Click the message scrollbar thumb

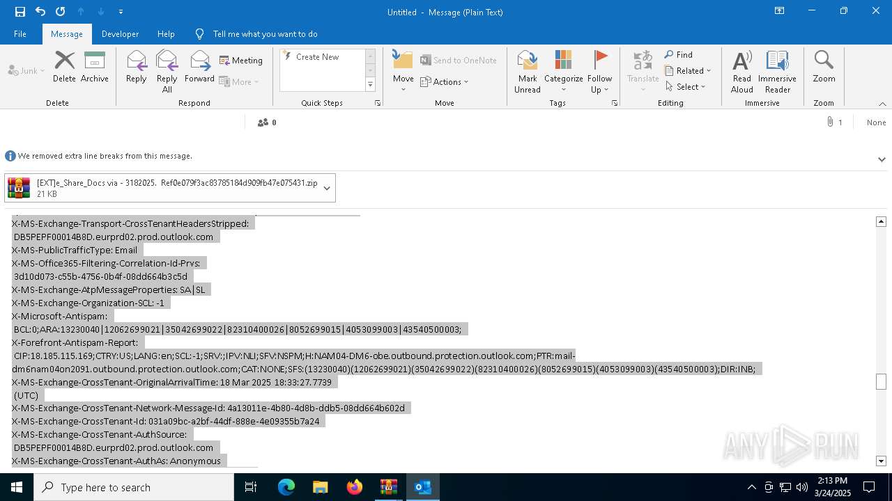point(881,381)
